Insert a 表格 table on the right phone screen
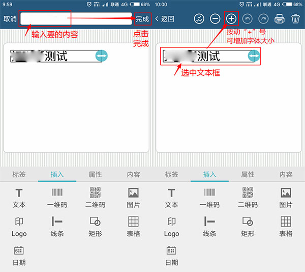This screenshot has width=305, height=272. pyautogui.click(x=286, y=226)
